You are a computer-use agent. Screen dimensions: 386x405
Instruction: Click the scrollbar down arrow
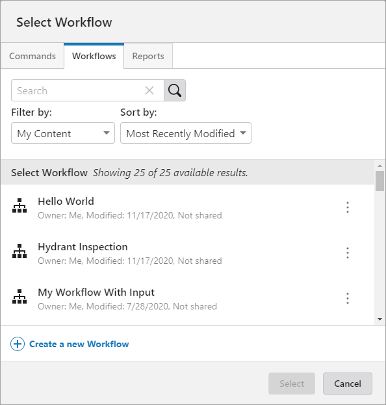pyautogui.click(x=380, y=319)
